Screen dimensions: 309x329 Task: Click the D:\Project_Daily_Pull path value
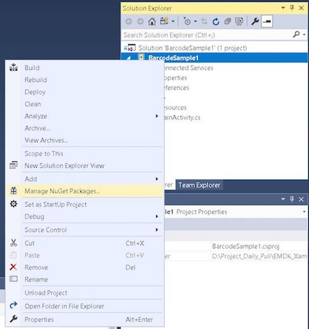[260, 256]
